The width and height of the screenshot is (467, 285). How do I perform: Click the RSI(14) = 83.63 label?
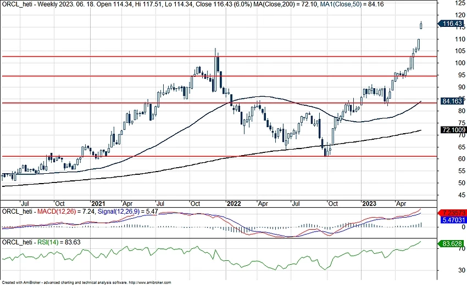click(59, 242)
